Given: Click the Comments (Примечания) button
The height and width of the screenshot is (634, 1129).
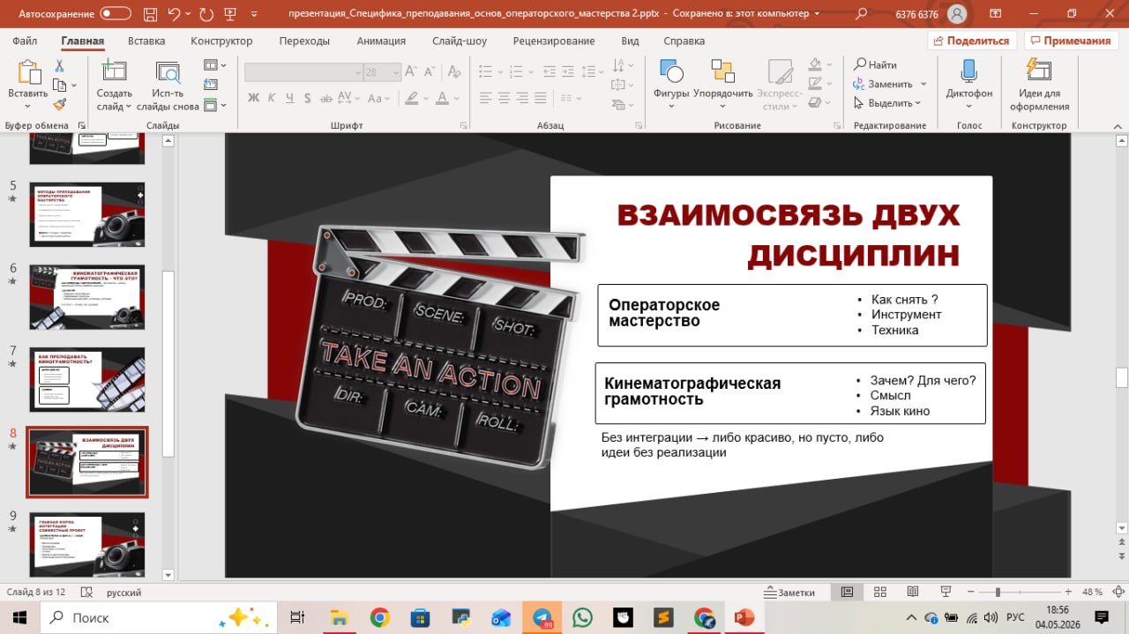Looking at the screenshot, I should tap(1071, 41).
